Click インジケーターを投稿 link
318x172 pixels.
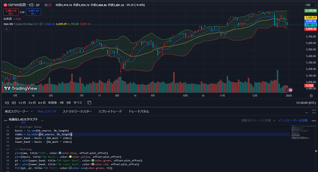tap(293, 120)
